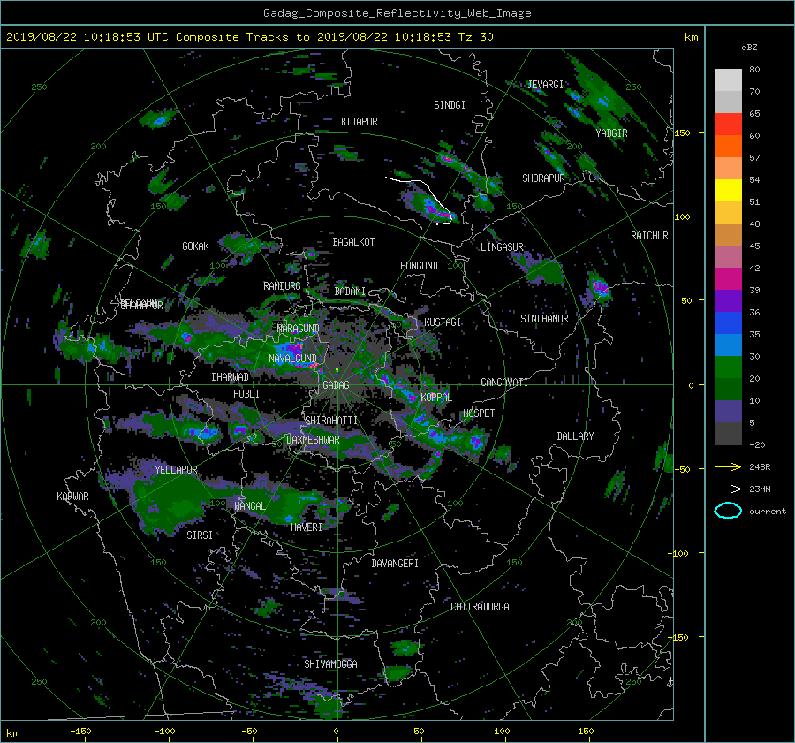The width and height of the screenshot is (795, 743).
Task: Click the NAVALGUND city label
Action: 292,359
